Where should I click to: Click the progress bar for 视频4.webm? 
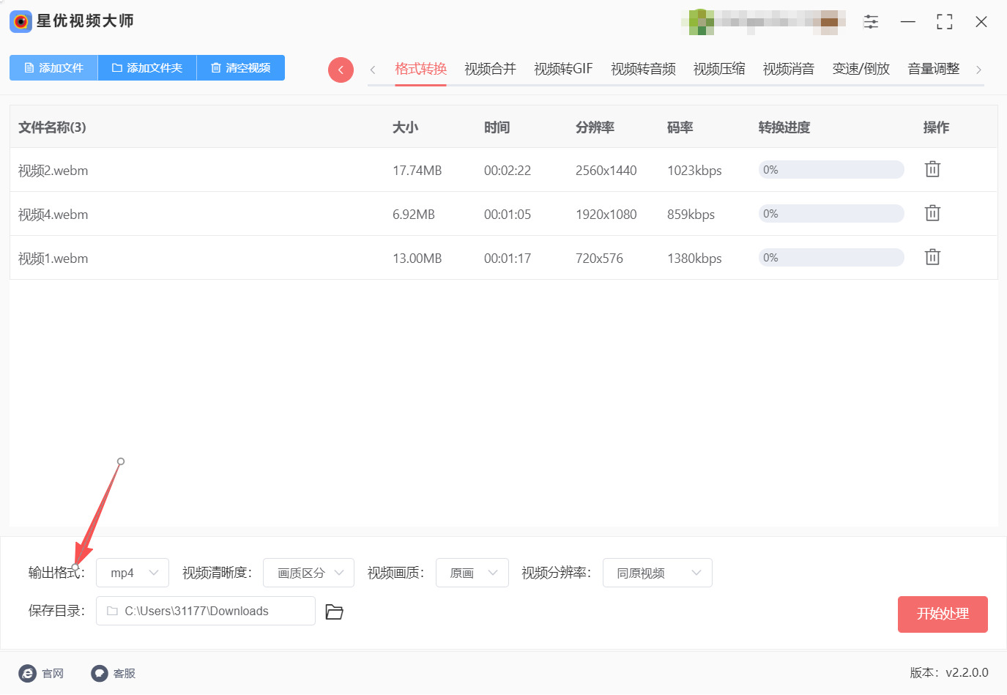(x=831, y=214)
